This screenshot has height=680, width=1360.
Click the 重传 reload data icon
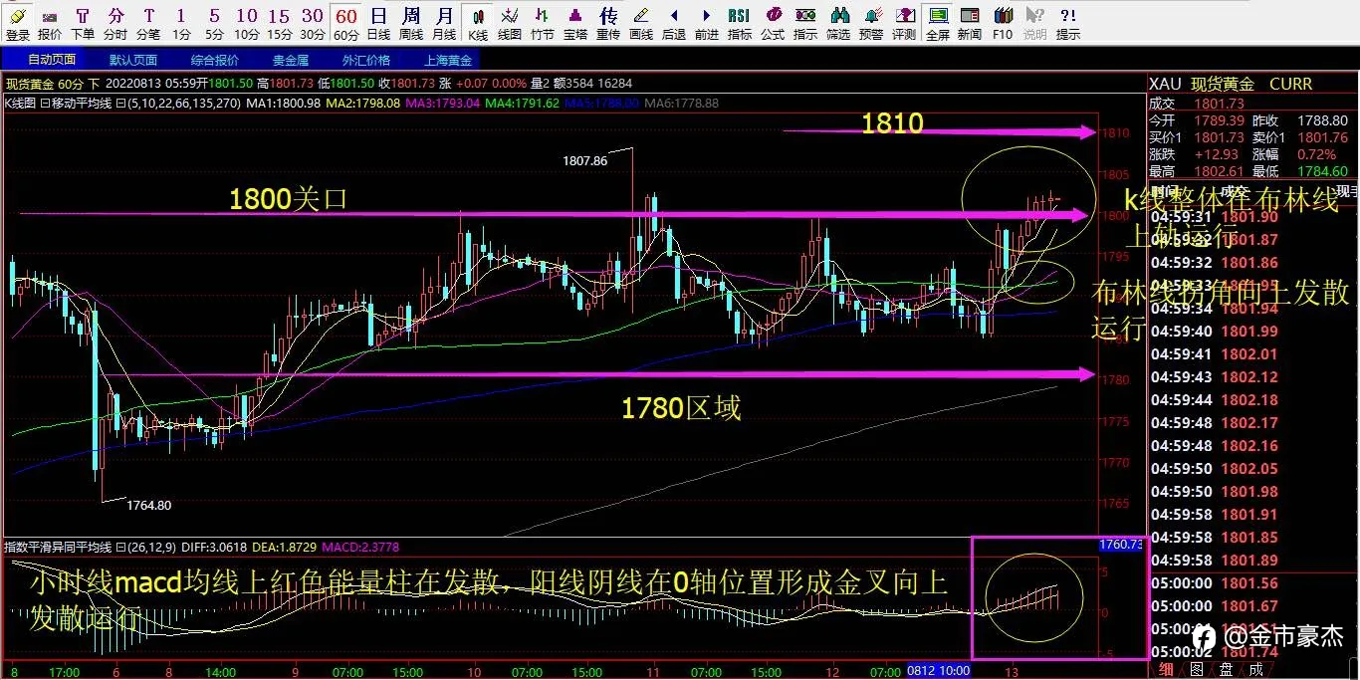(x=608, y=22)
